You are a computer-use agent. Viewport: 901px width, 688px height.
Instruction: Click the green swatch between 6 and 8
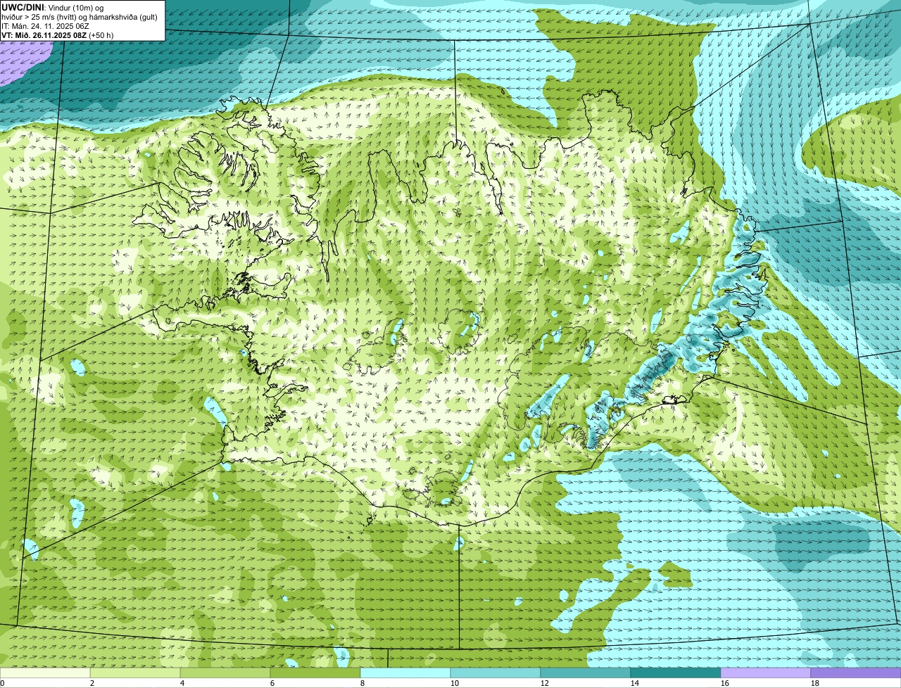click(315, 673)
